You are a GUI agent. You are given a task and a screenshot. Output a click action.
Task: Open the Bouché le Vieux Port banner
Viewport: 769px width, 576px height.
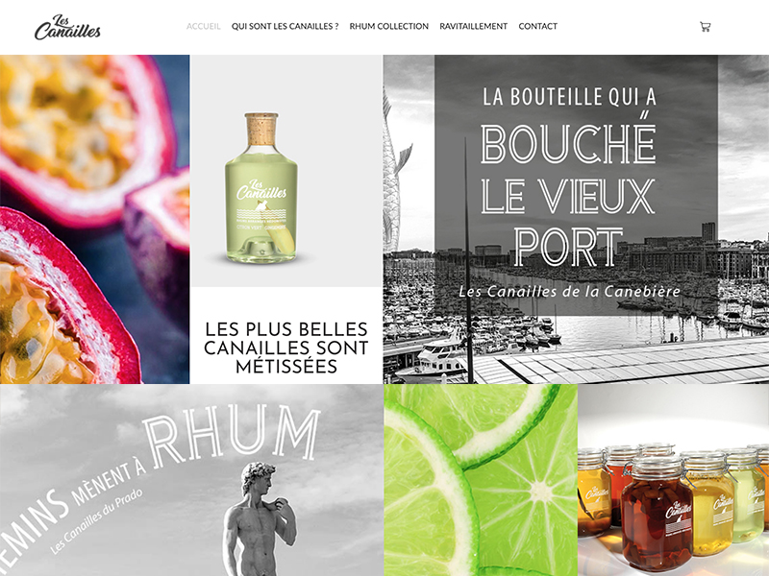coord(576,219)
